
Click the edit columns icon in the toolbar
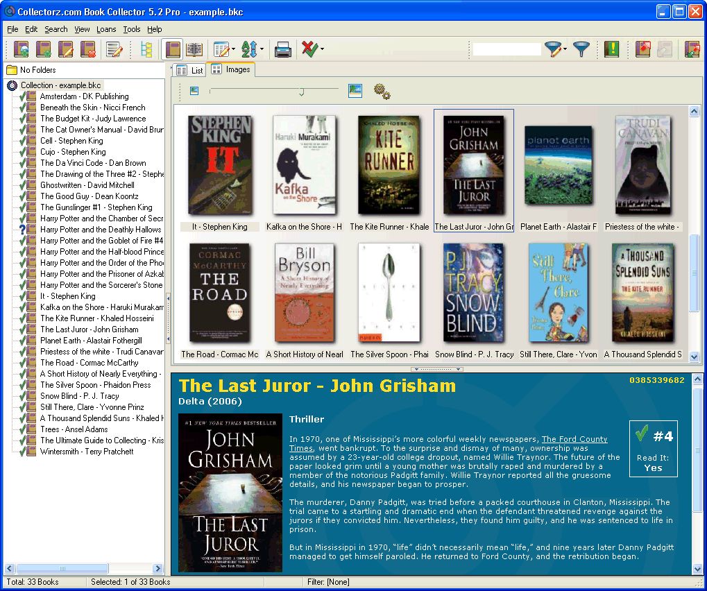221,49
